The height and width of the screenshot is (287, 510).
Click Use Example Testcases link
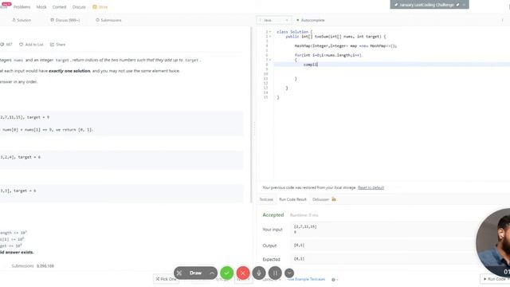[x=307, y=279]
